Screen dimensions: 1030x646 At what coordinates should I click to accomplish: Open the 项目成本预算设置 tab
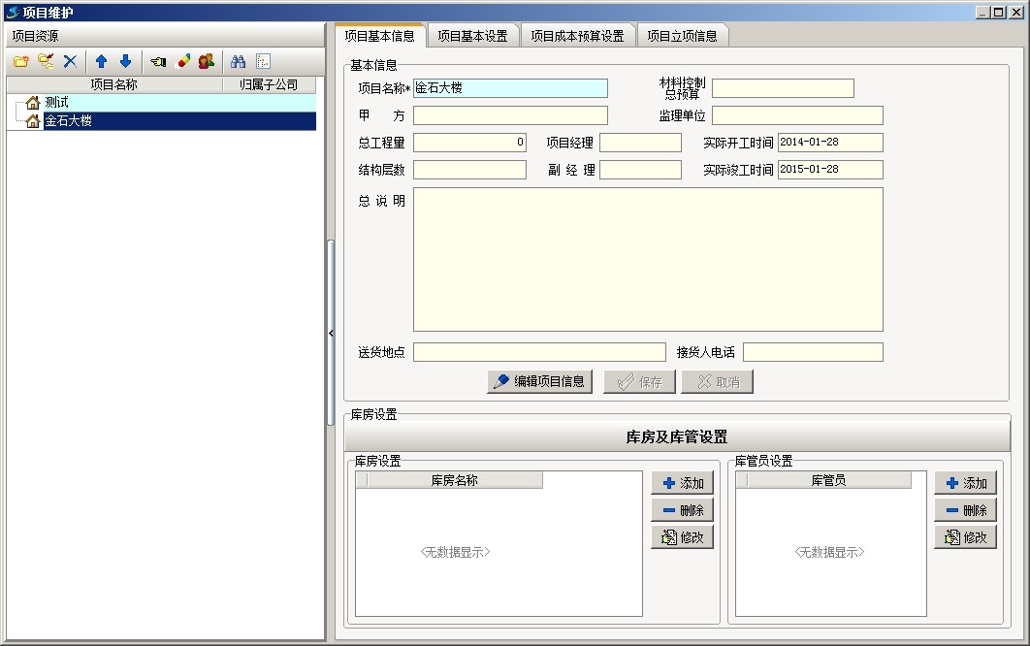(577, 36)
